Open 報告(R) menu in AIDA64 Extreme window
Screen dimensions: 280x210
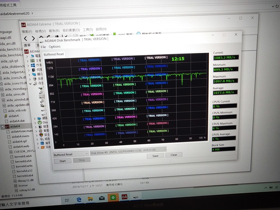coord(54,31)
